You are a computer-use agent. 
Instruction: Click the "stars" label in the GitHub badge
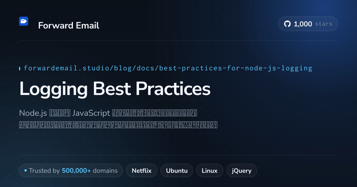[324, 24]
